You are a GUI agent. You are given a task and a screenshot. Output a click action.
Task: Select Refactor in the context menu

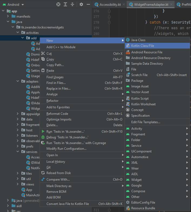click(82, 101)
